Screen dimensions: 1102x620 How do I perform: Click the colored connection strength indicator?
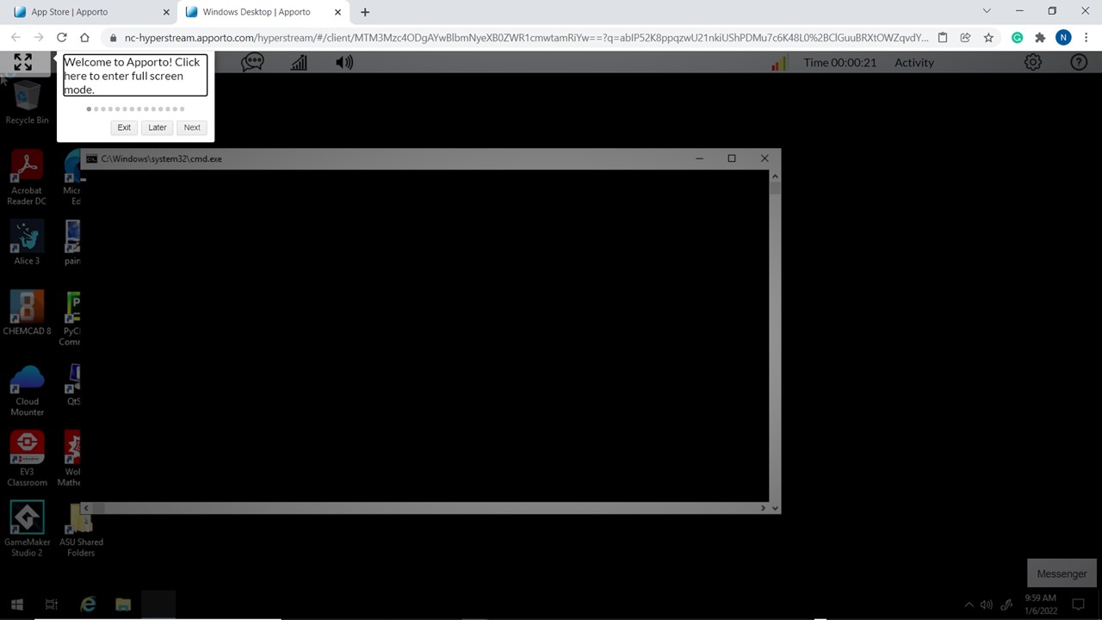[x=778, y=63]
